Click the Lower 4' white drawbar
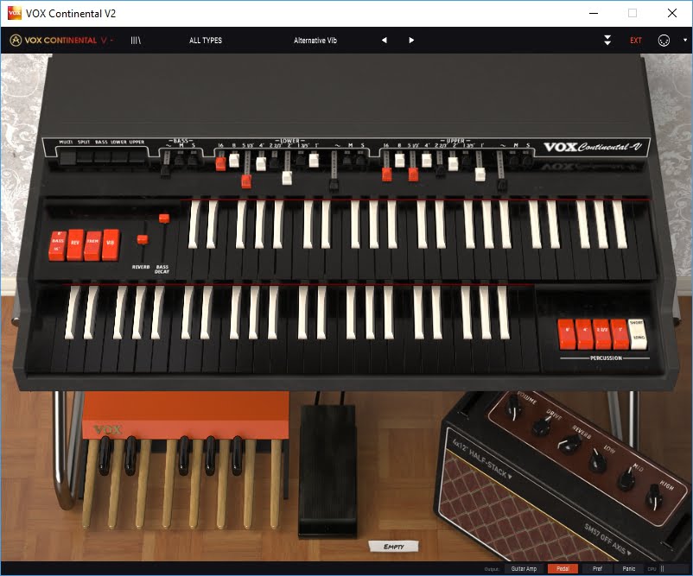Viewport: 693px width, 576px height. point(261,163)
